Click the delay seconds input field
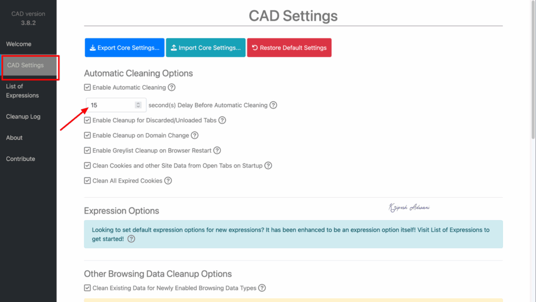The height and width of the screenshot is (302, 536). [111, 105]
